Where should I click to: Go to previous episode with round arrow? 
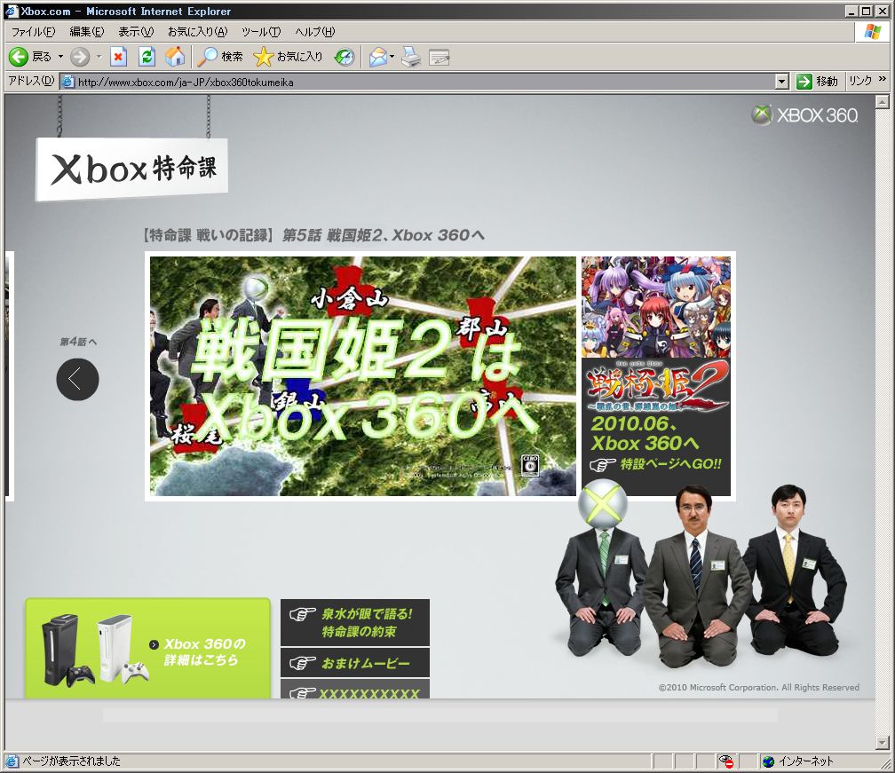point(77,379)
